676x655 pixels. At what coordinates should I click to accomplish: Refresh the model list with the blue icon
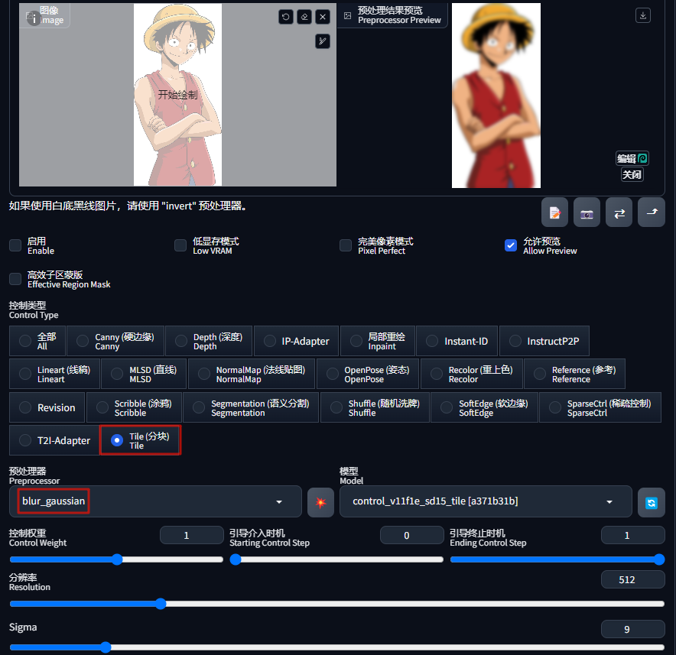point(652,502)
